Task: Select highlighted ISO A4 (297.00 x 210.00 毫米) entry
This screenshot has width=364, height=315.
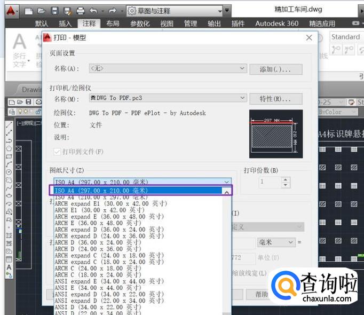Action: coord(138,191)
